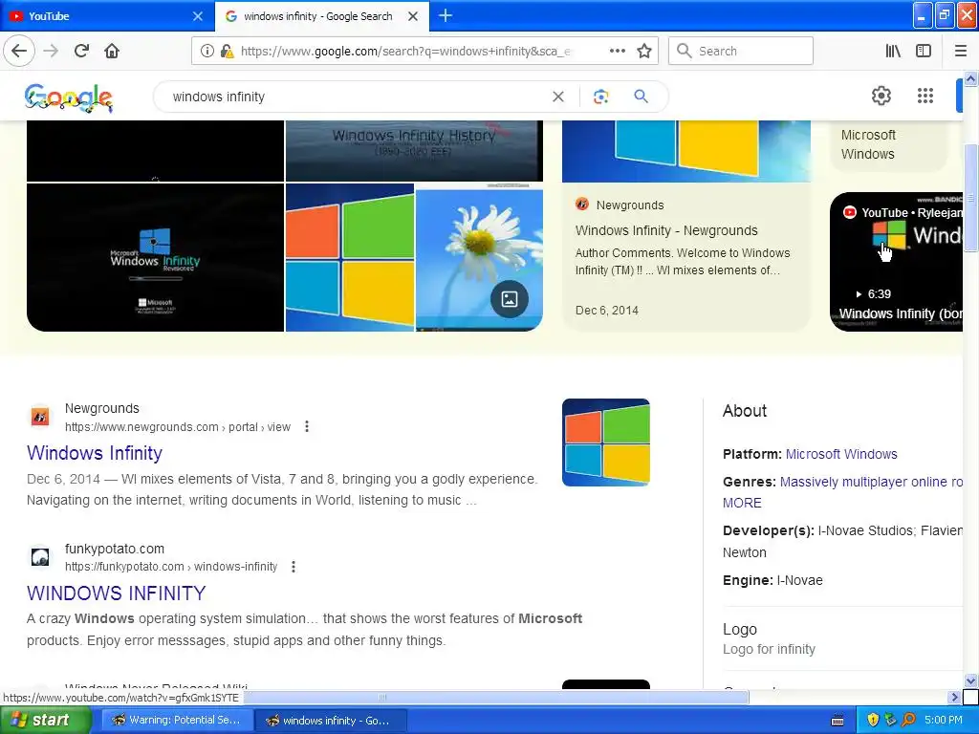Open the Windows Start menu
Image resolution: width=979 pixels, height=734 pixels.
point(45,721)
